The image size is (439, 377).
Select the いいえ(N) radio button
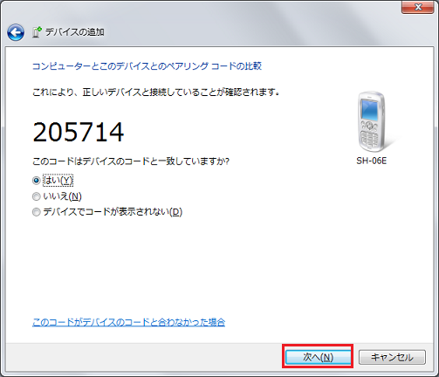click(36, 196)
